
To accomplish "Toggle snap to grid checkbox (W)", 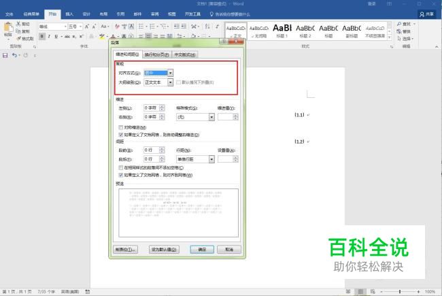I will pos(121,176).
